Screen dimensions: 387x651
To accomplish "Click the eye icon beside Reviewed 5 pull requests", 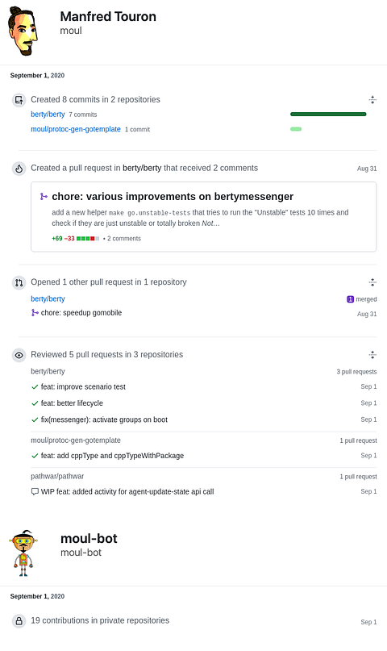I will 19,356.
